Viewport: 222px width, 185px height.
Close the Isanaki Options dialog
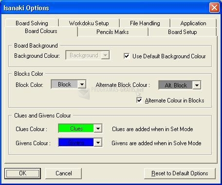214,8
